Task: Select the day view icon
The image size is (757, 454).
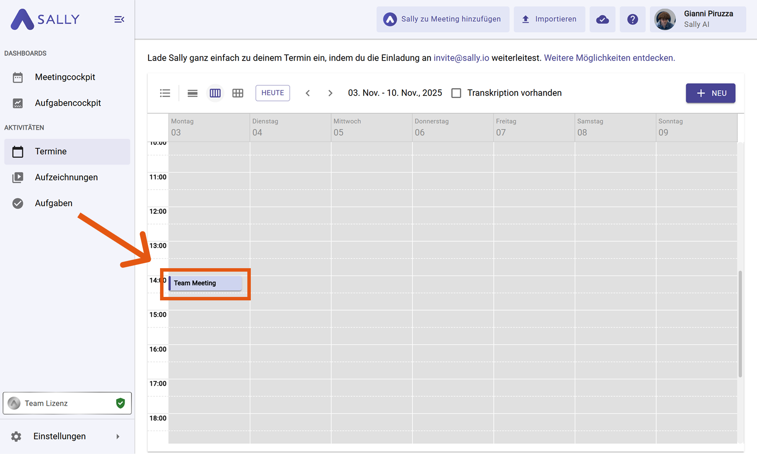Action: pos(192,93)
